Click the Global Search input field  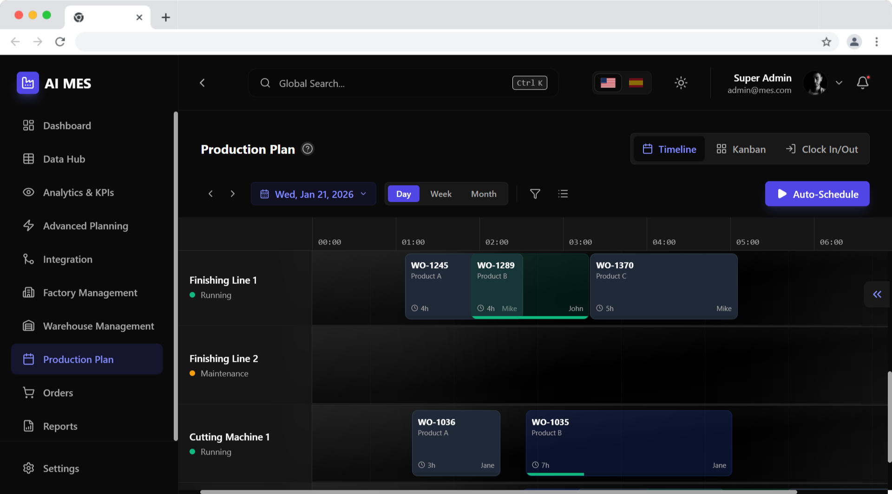[x=403, y=83]
